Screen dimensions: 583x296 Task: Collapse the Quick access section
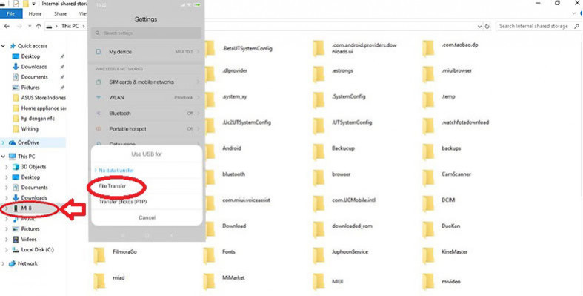4,46
